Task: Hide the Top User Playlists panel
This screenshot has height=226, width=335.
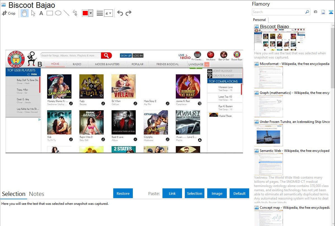Action: pyautogui.click(x=32, y=74)
